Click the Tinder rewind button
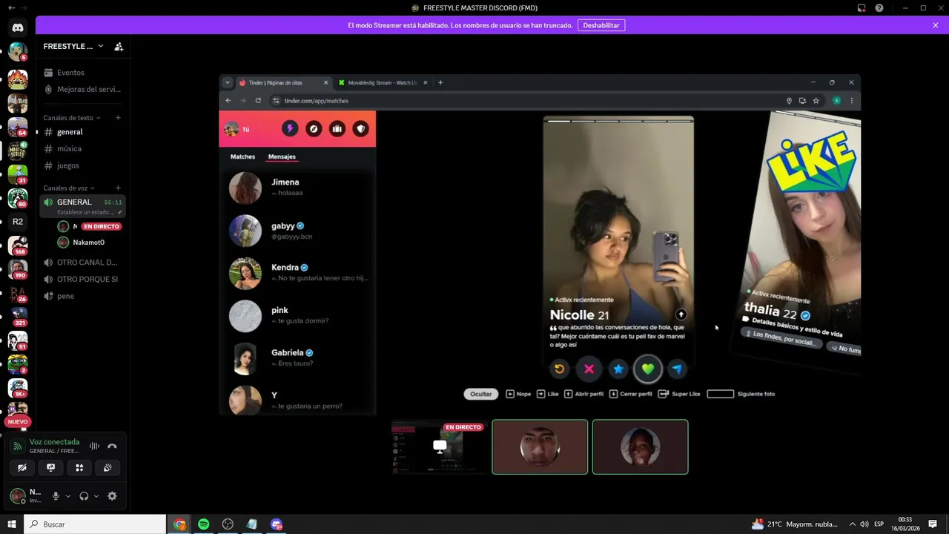This screenshot has height=534, width=949. 560,369
